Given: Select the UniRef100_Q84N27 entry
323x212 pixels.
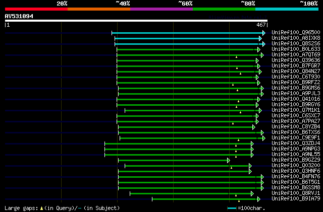Looking at the screenshot, I should pos(296,72).
